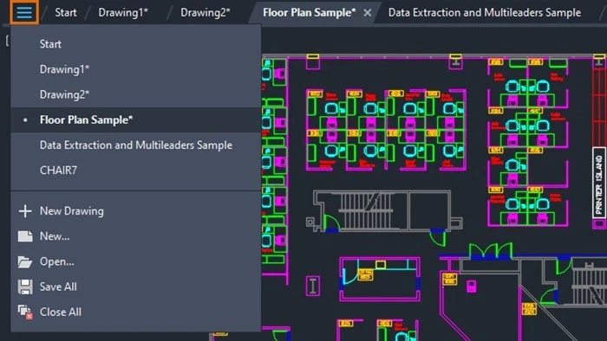Click the hamburger file tab menu icon

click(x=24, y=12)
